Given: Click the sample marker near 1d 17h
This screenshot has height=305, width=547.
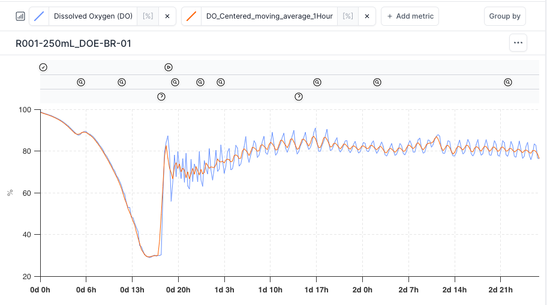Looking at the screenshot, I should click(317, 82).
